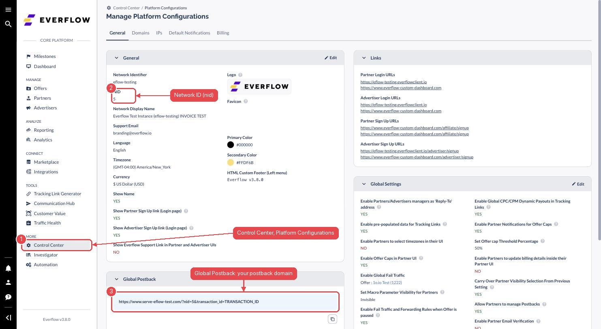601x329 pixels.
Task: Open the everflow-custom-dashboard.com/advertiser/signup link
Action: [x=417, y=157]
